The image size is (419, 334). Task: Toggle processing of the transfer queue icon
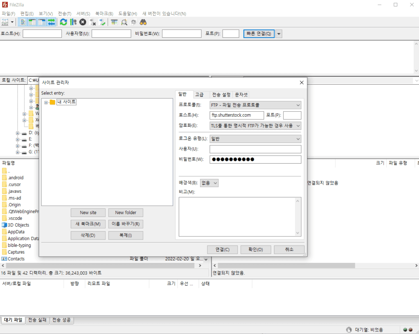click(x=73, y=22)
